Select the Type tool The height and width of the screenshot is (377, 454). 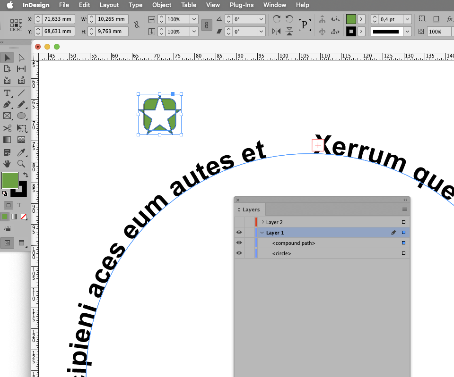coord(6,93)
